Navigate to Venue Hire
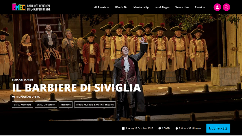242x136 pixels. click(x=182, y=7)
